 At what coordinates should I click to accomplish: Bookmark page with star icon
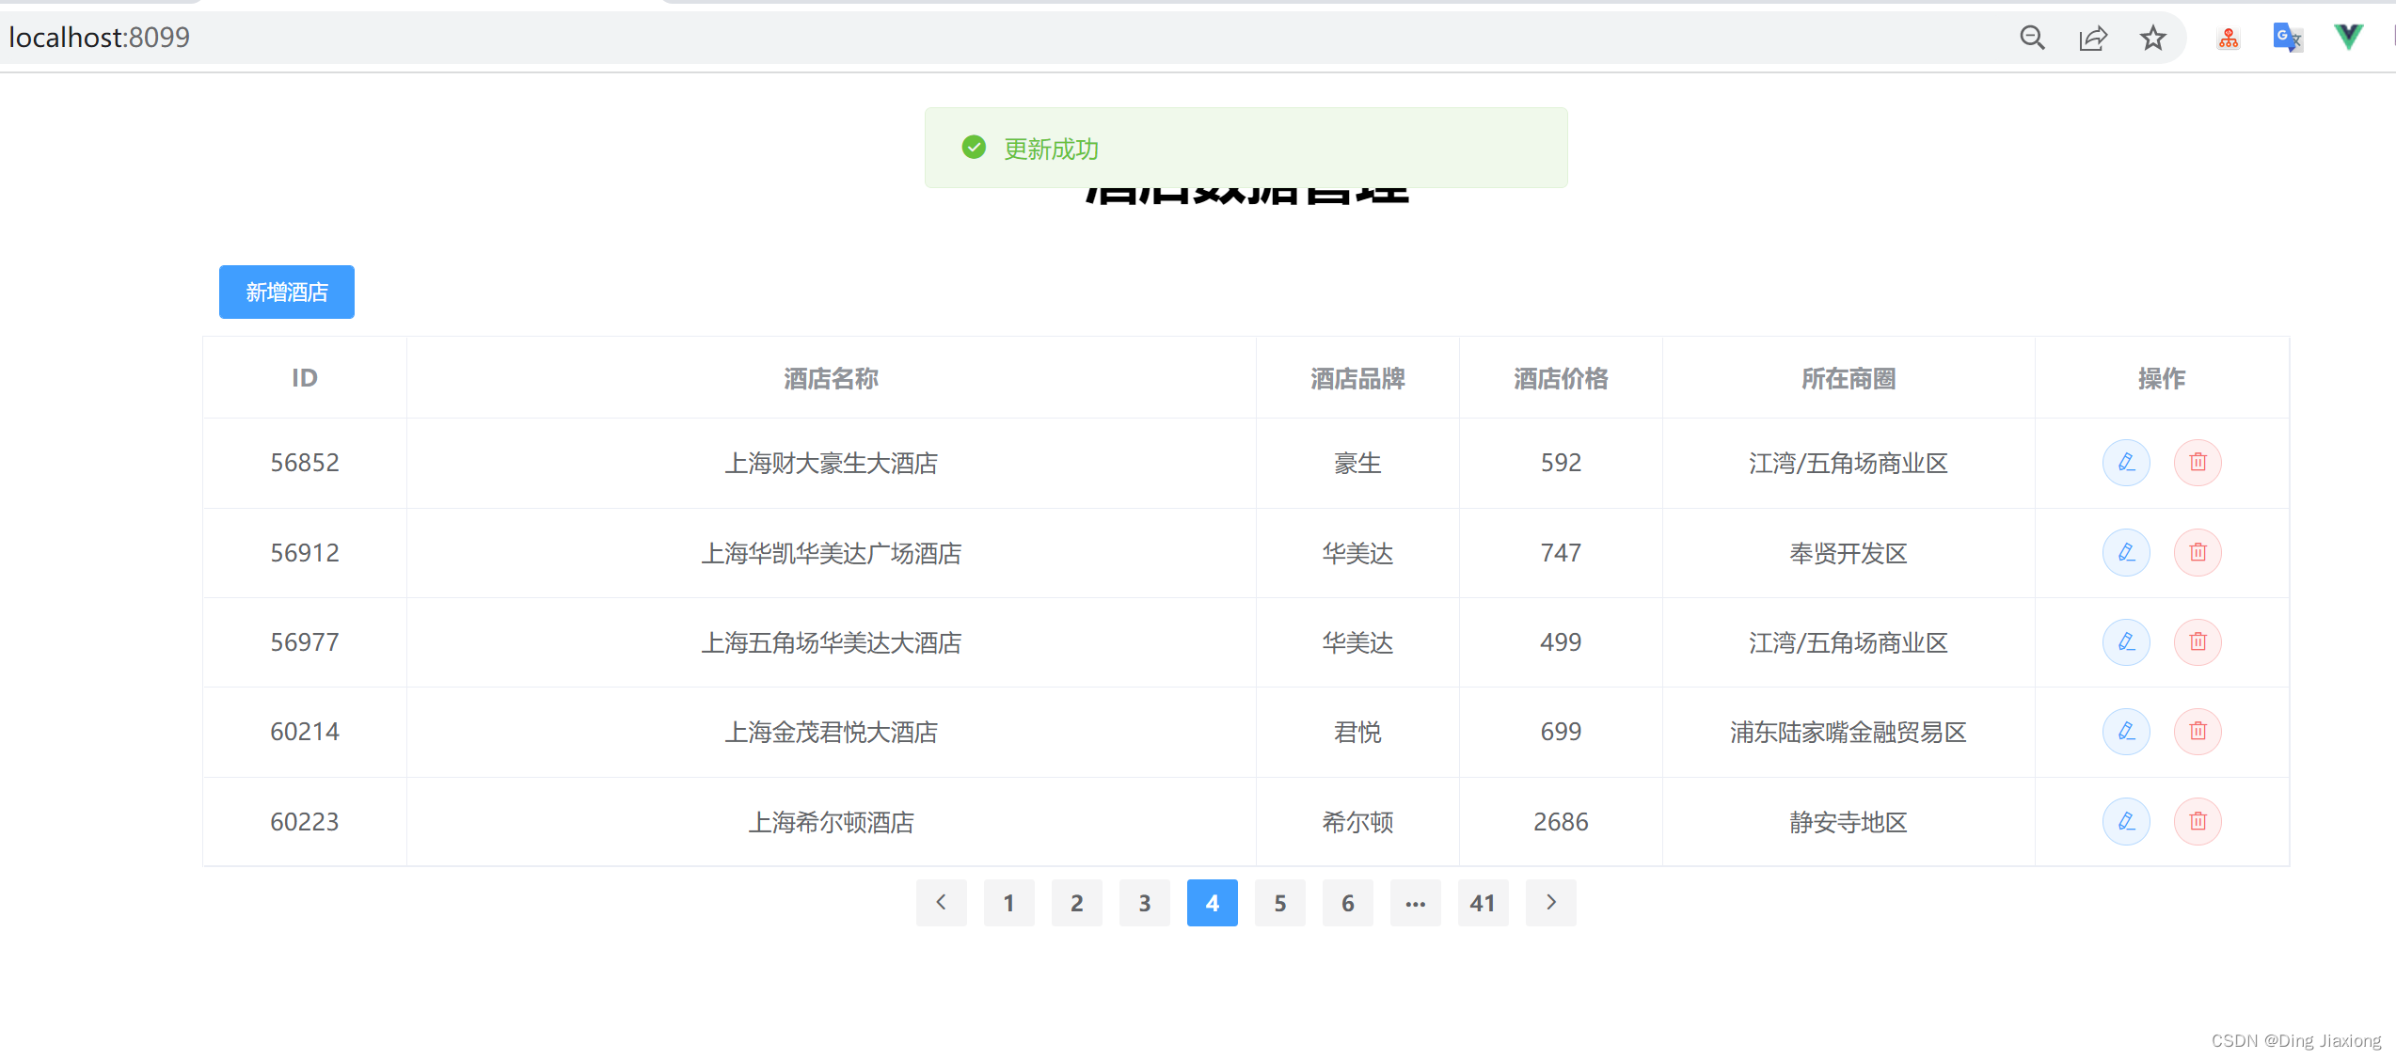[2152, 38]
